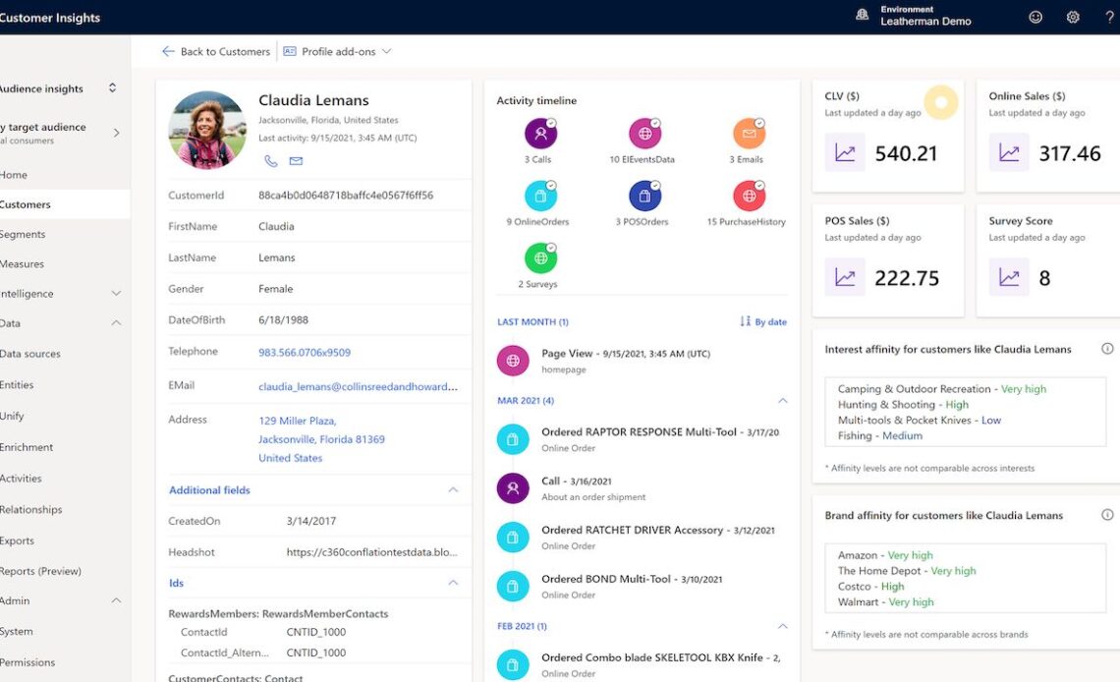Viewport: 1120px width, 682px height.
Task: Click the phone icon under Claudia Lemans
Action: coord(270,161)
